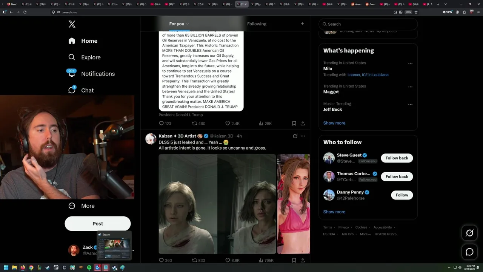
Task: Switch to the Following tab
Action: pyautogui.click(x=257, y=24)
